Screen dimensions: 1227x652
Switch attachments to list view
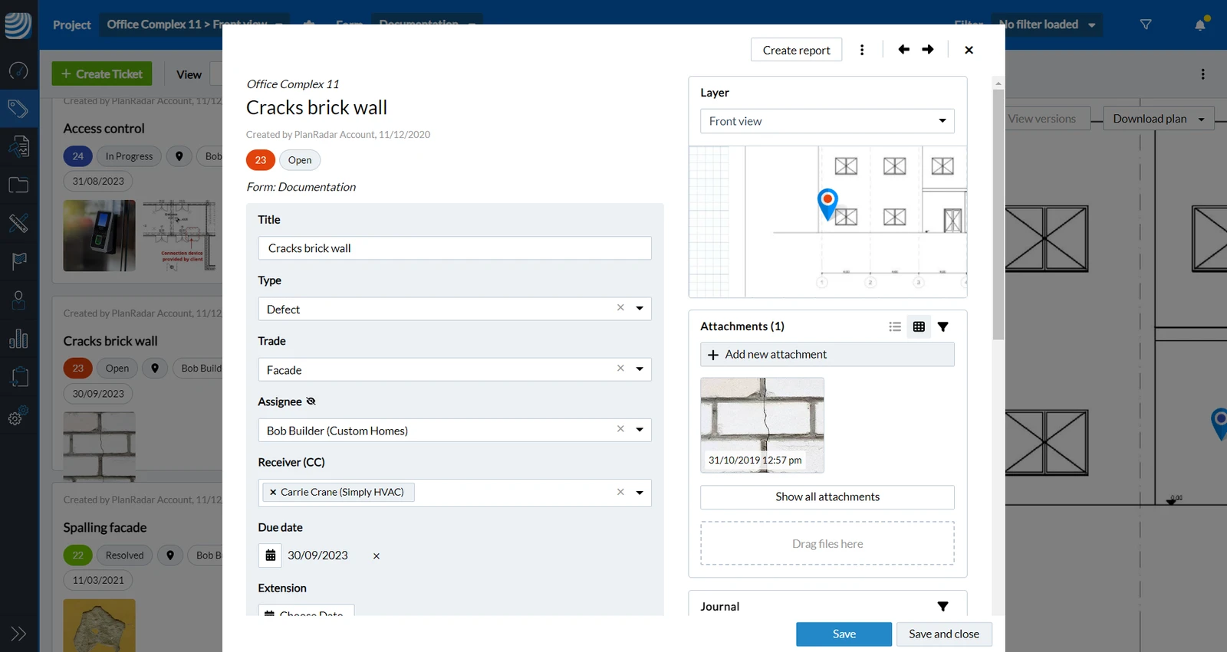click(x=895, y=326)
